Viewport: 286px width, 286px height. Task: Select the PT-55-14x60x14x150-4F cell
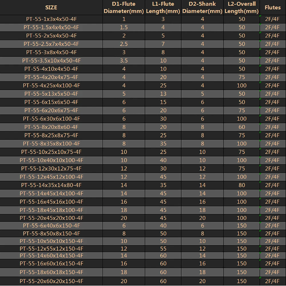[51, 255]
